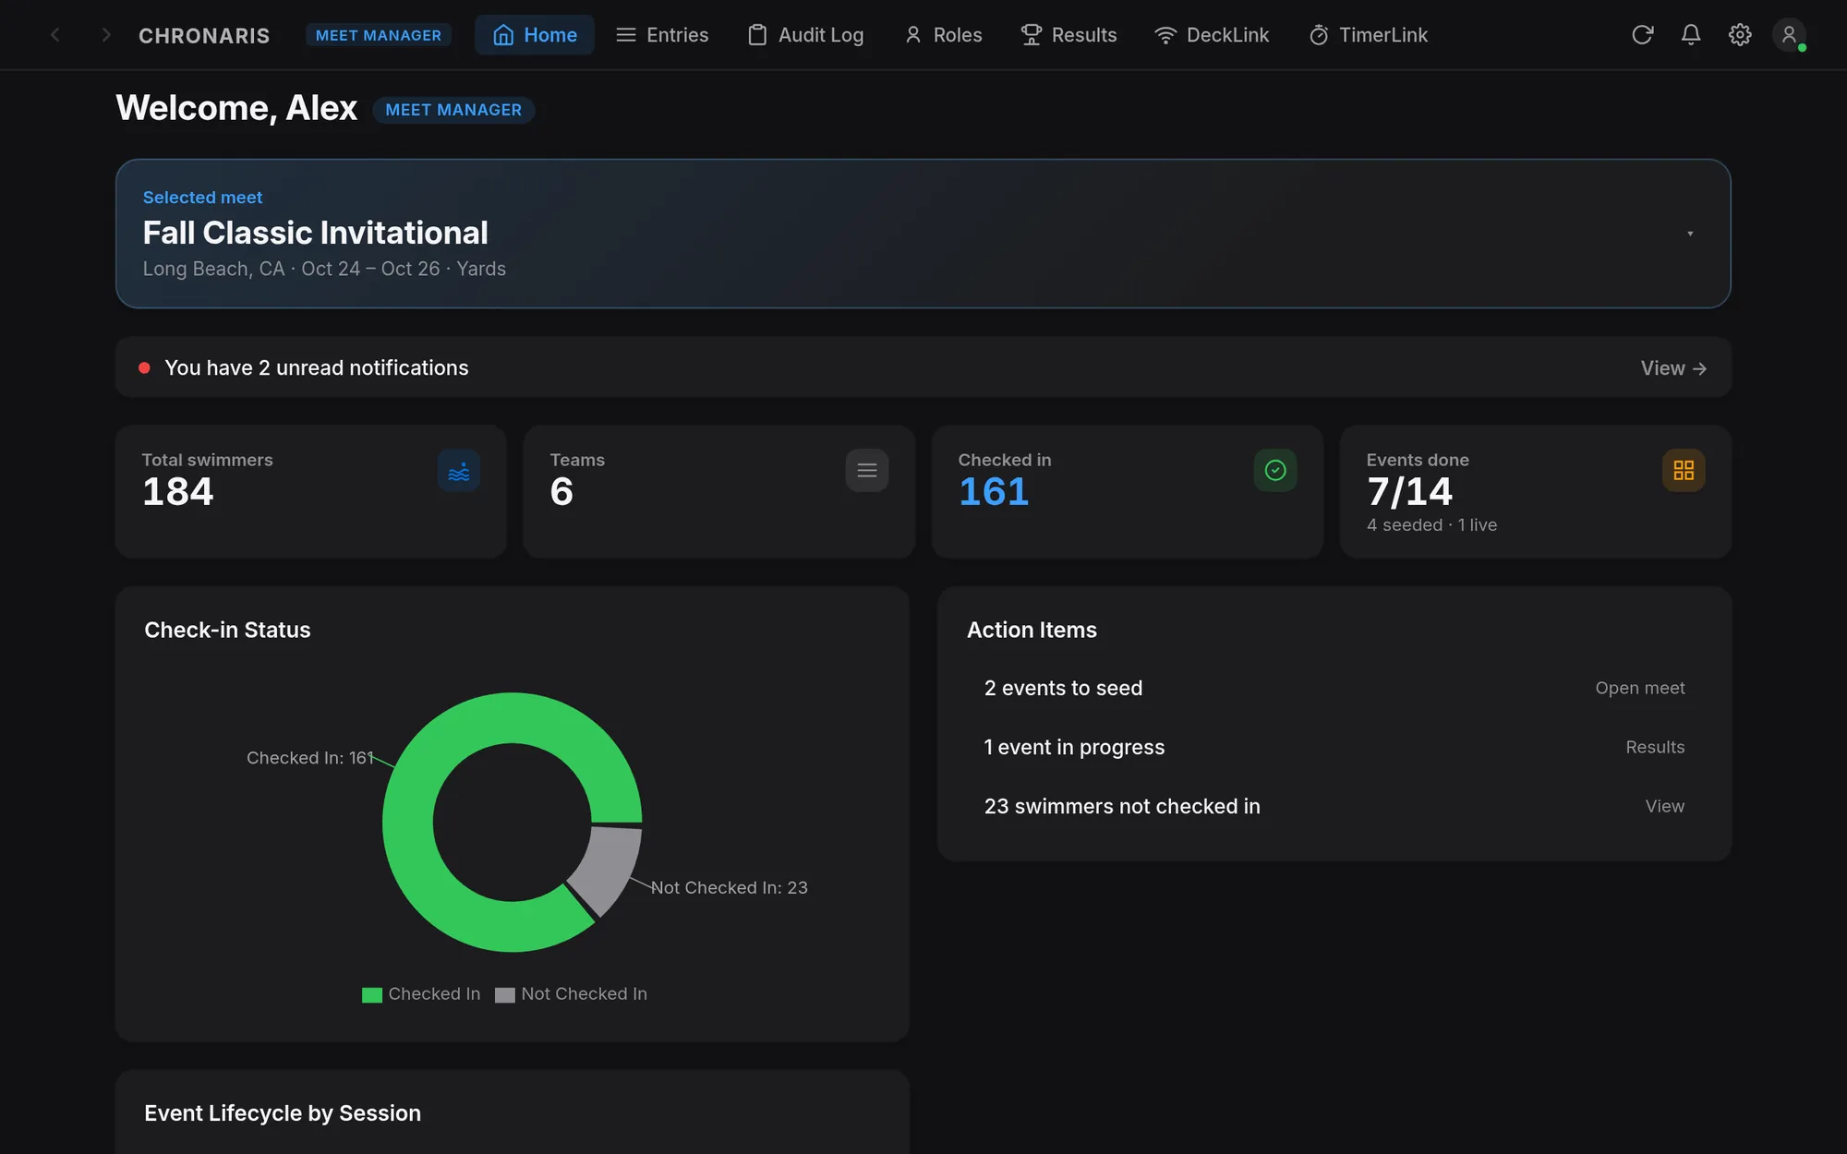Click the green Checked In donut segment
The width and height of the screenshot is (1847, 1154).
(408, 822)
